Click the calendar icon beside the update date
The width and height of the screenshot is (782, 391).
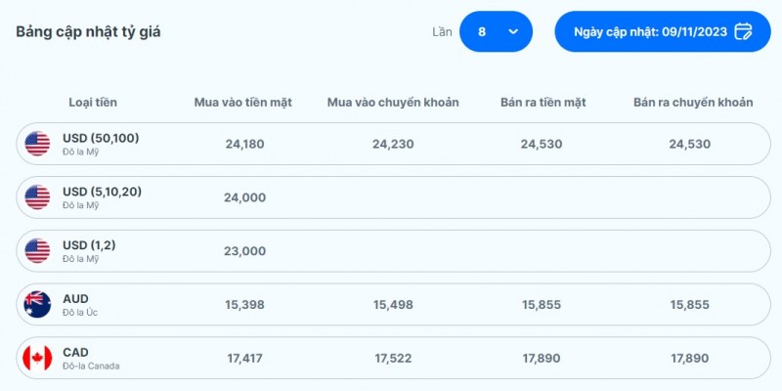pos(743,31)
